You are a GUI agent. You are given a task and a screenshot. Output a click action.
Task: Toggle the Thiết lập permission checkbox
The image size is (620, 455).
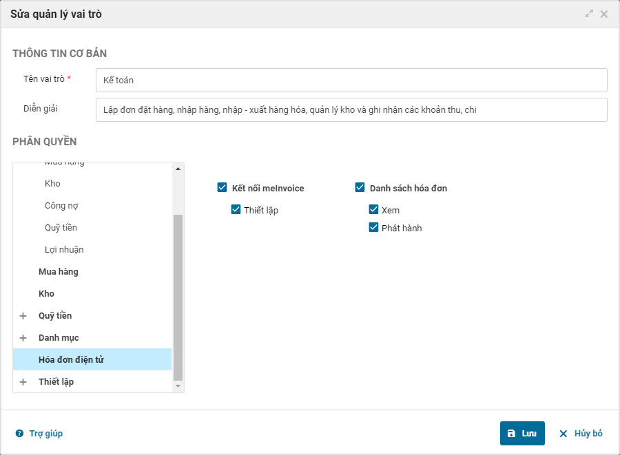coord(236,210)
